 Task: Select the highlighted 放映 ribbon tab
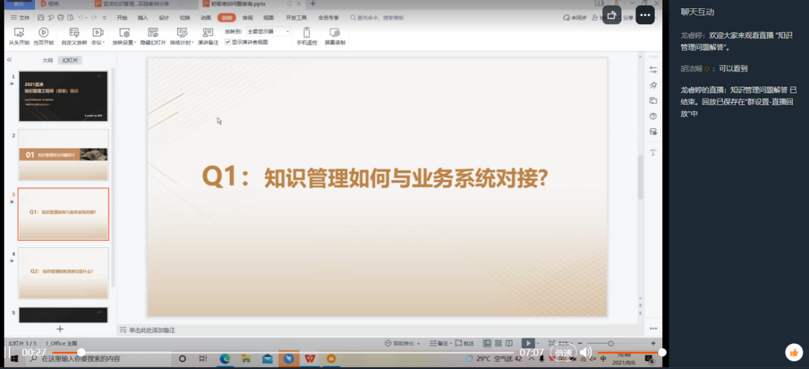[x=227, y=18]
